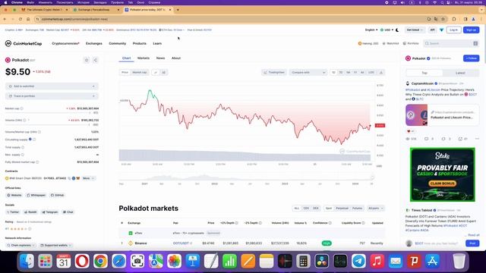Click the diamond rewards icon
This screenshot has height=273, width=486.
click(x=442, y=30)
